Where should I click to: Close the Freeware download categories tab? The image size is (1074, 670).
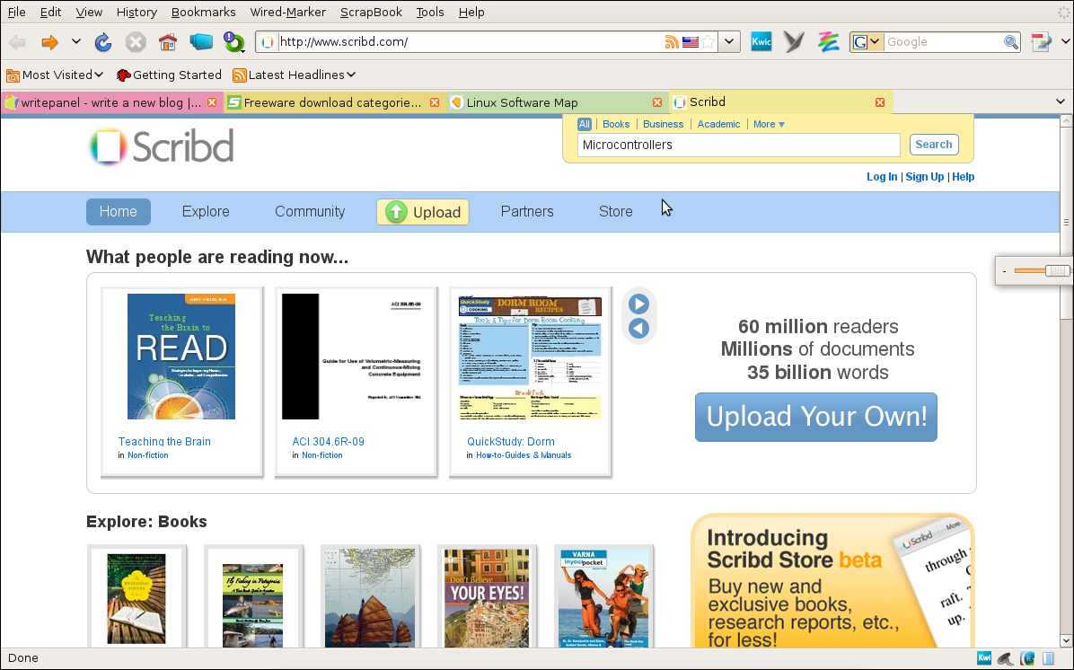[435, 102]
